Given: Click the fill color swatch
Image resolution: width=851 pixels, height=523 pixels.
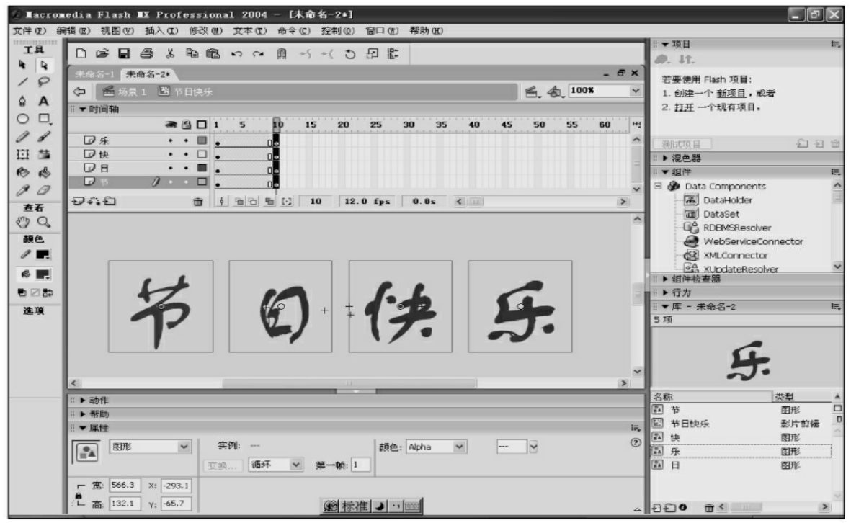Looking at the screenshot, I should (43, 274).
